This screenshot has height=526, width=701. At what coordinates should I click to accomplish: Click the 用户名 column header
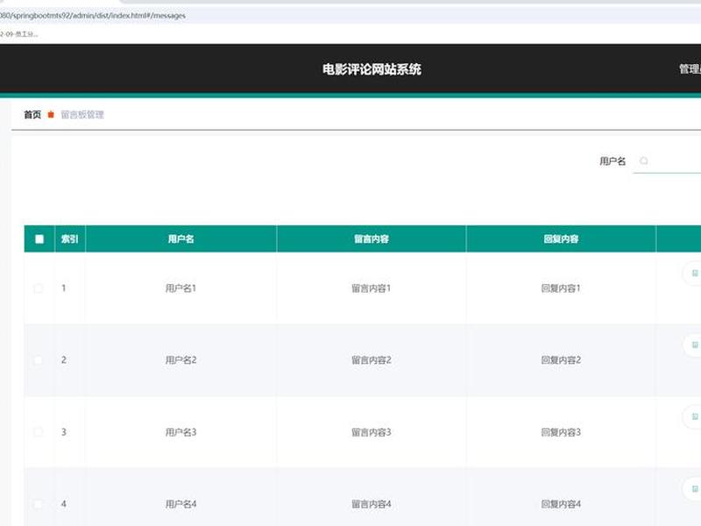[181, 238]
